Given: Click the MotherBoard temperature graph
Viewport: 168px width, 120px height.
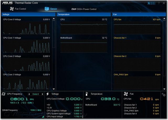Looking at the screenshot, I should tap(84, 46).
